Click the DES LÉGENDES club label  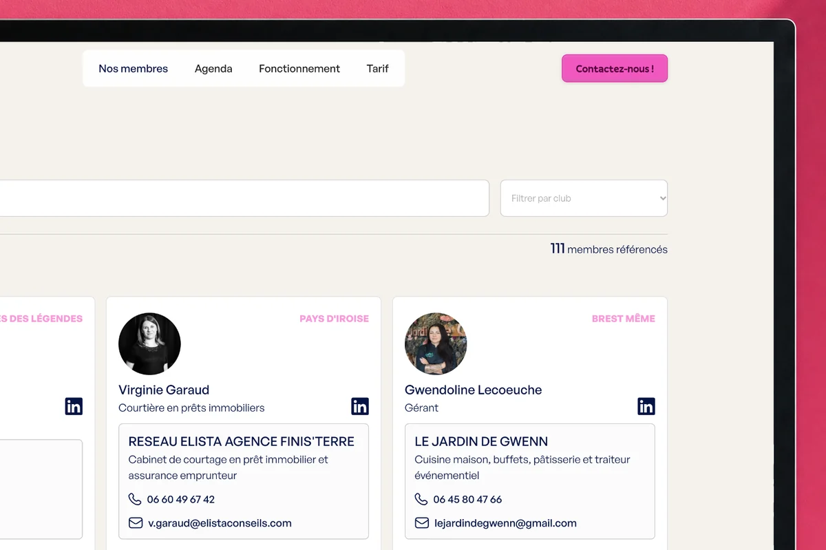pos(41,319)
